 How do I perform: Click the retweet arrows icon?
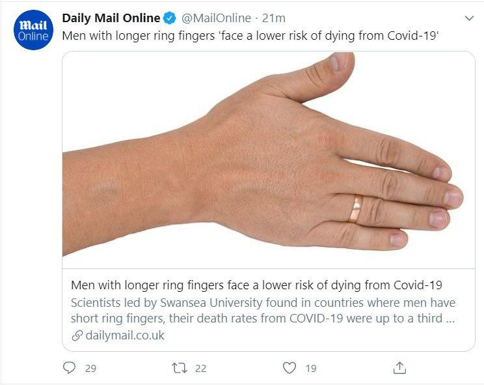[x=180, y=368]
